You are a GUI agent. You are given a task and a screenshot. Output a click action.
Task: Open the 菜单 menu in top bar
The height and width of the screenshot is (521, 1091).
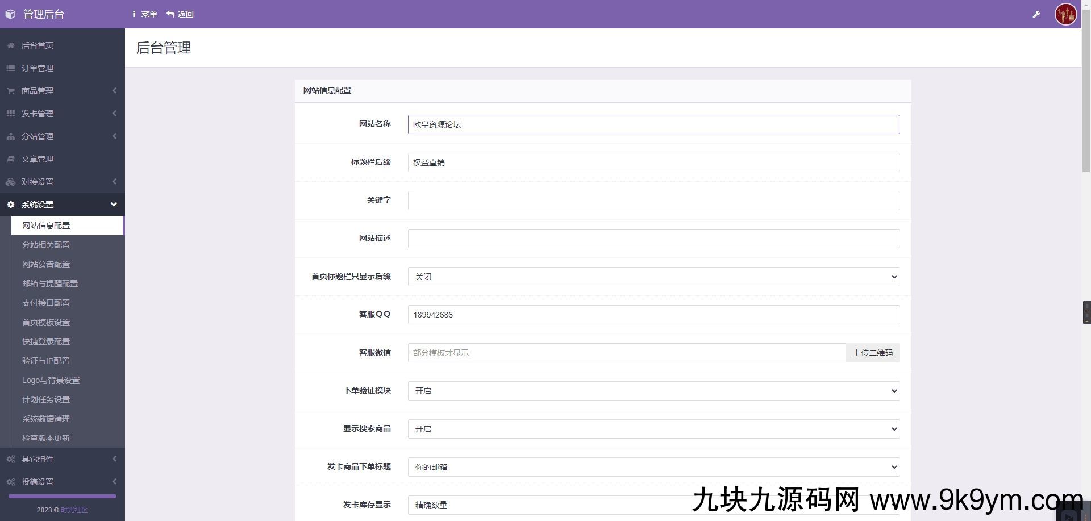145,14
